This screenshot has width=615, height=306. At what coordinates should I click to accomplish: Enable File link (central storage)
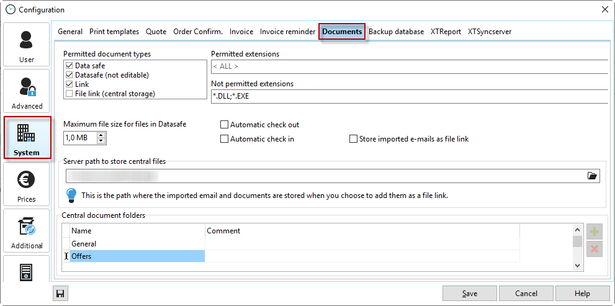69,94
